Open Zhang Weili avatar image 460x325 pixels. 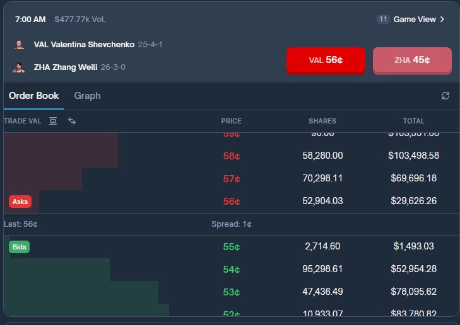click(19, 67)
